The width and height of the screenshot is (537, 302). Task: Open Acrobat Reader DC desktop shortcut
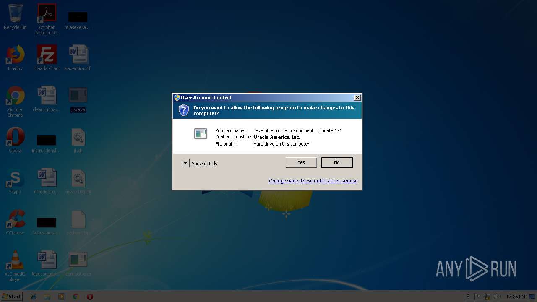click(x=47, y=19)
